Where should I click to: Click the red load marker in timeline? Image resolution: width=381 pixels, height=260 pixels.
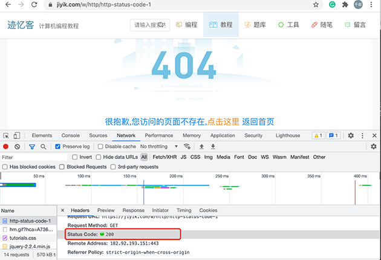(x=355, y=192)
